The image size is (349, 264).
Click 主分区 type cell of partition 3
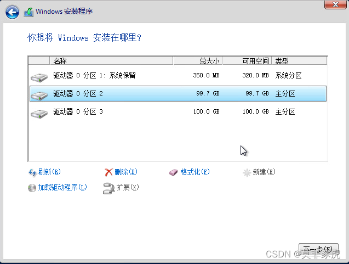point(285,112)
